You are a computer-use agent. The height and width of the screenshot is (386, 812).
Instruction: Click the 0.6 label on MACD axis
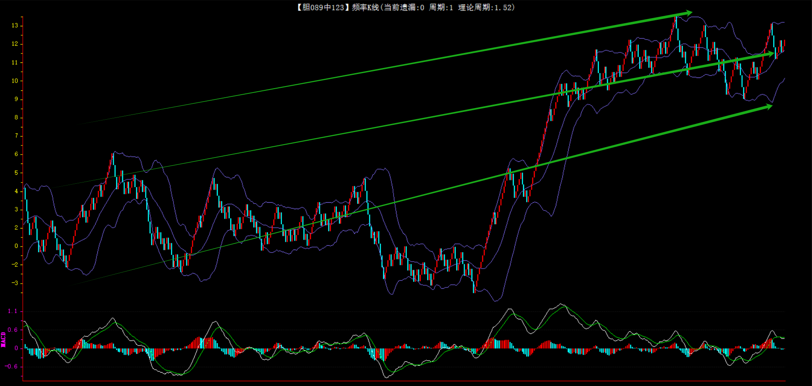[x=12, y=330]
